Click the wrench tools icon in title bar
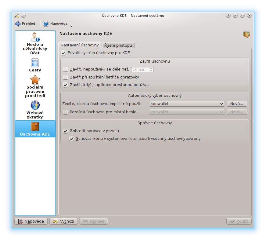 tap(16, 16)
